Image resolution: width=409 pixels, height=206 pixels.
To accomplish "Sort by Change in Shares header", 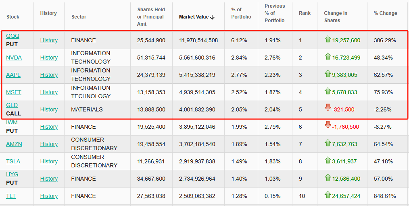I will [336, 16].
